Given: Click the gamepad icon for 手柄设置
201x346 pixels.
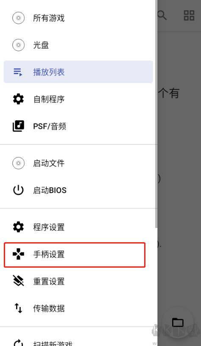Looking at the screenshot, I should (18, 254).
